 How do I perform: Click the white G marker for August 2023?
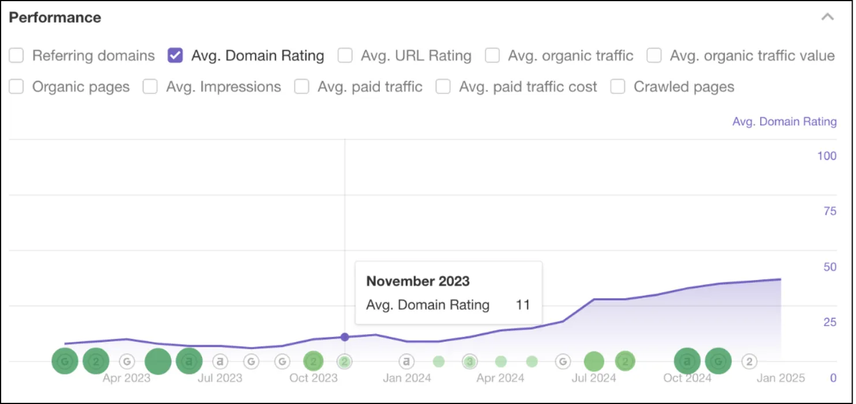click(x=251, y=362)
